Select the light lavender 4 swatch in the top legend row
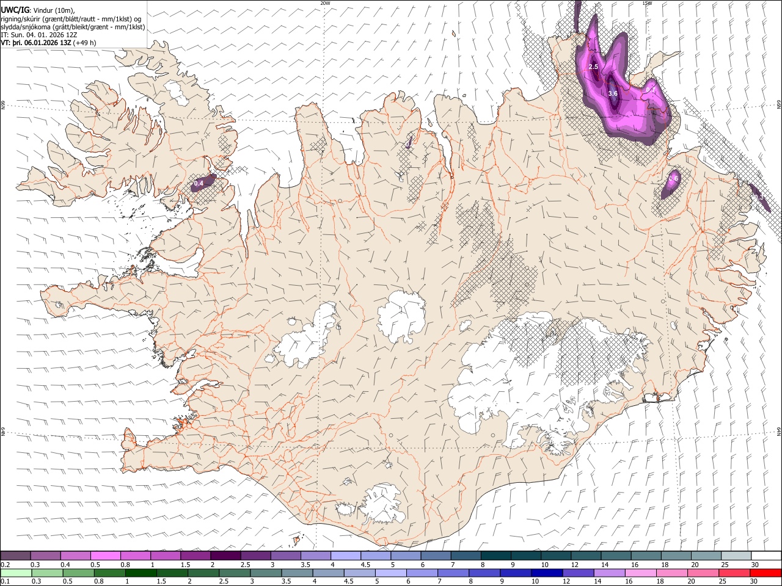Screen dimensions: 782x586 click(x=346, y=556)
